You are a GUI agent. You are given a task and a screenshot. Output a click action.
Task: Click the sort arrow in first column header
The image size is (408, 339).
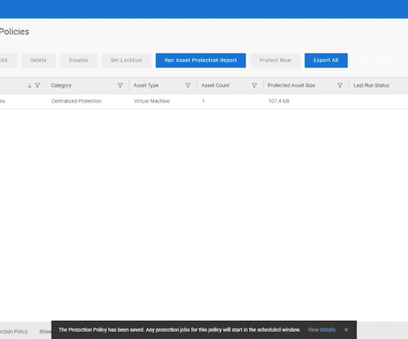[30, 86]
